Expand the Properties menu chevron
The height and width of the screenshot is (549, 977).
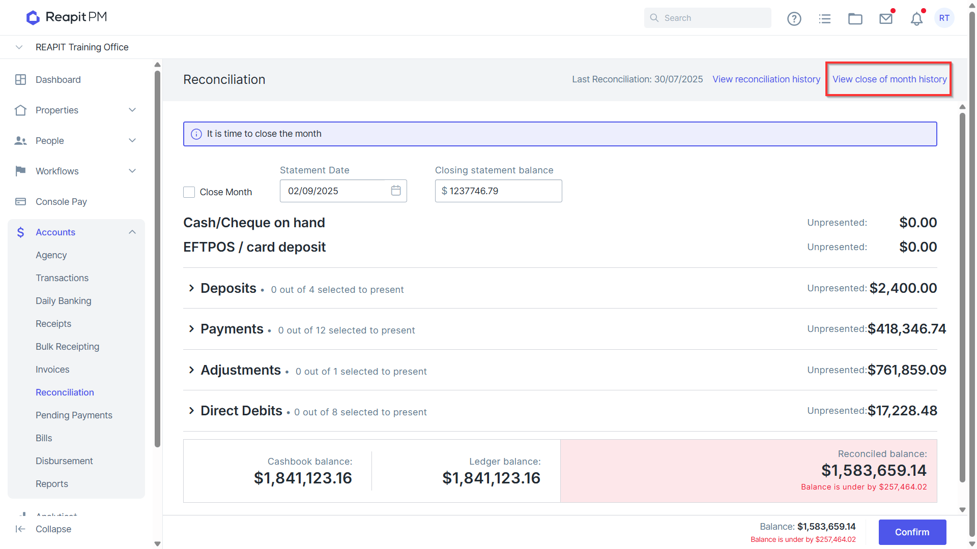click(x=132, y=110)
